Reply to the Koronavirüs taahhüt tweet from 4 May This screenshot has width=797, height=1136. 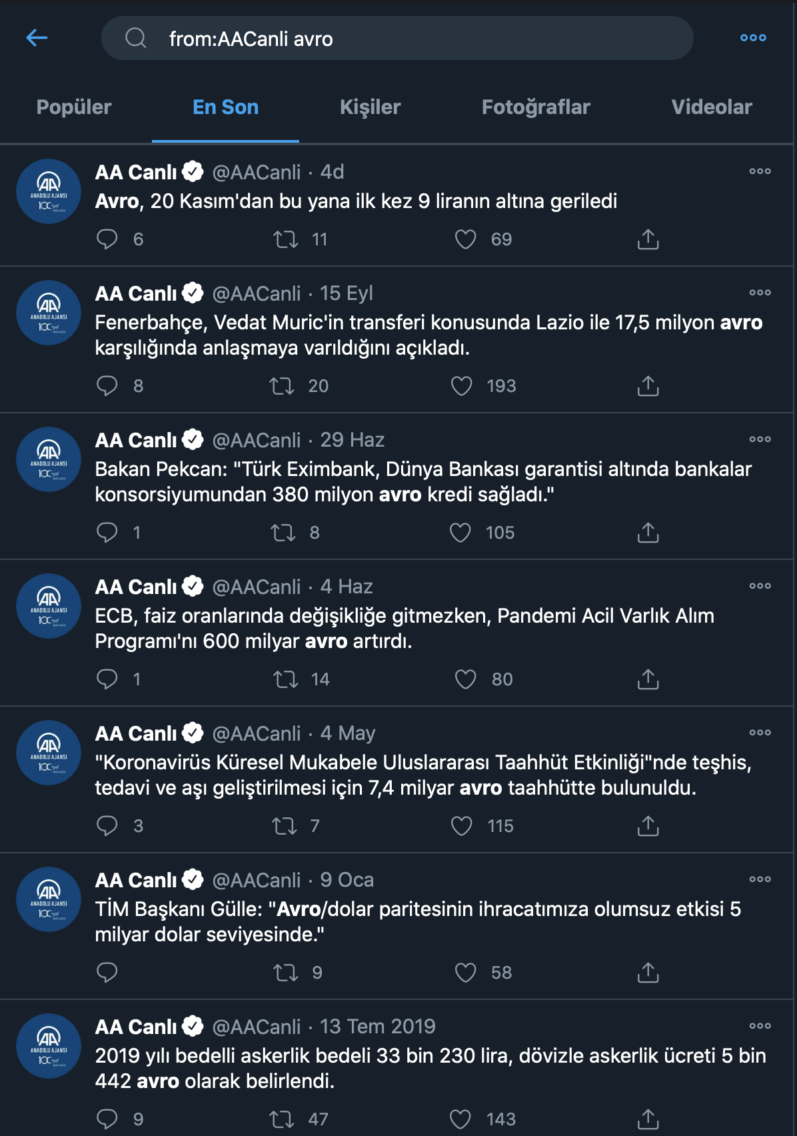(x=107, y=826)
